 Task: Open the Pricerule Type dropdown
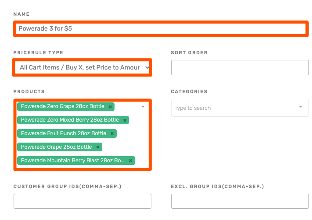(82, 67)
